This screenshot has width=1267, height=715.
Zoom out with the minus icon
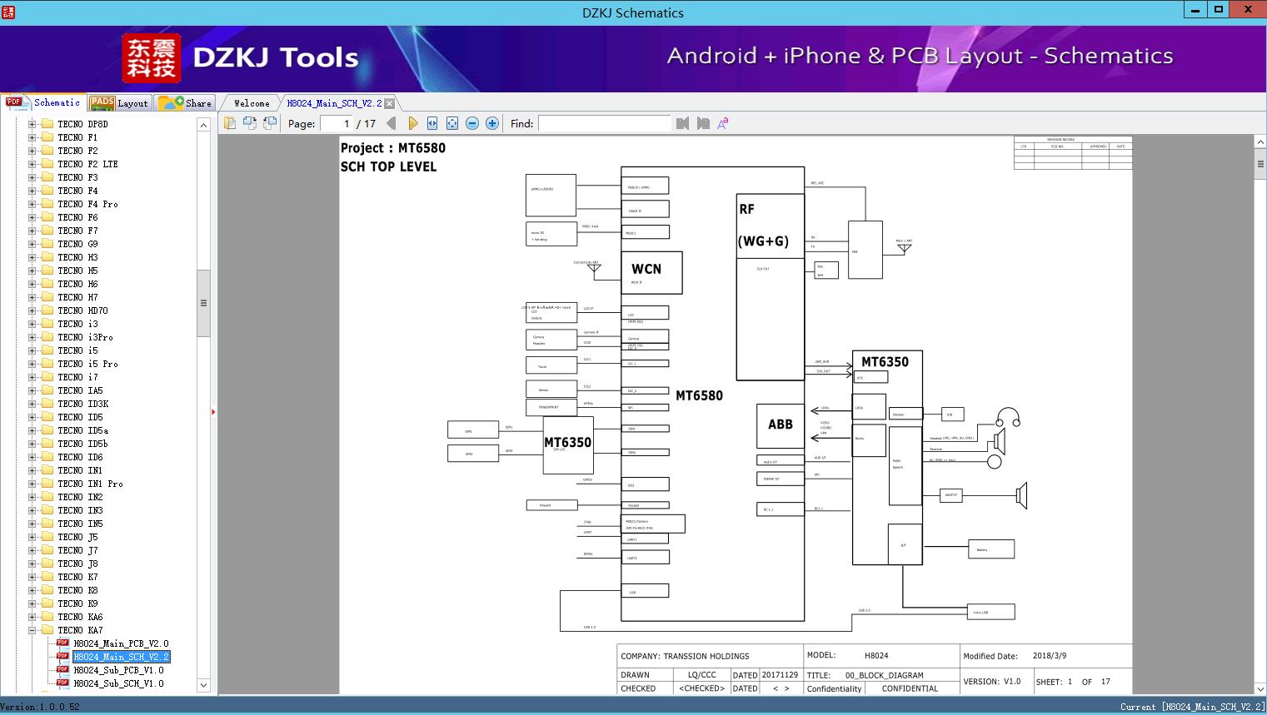[x=472, y=123]
